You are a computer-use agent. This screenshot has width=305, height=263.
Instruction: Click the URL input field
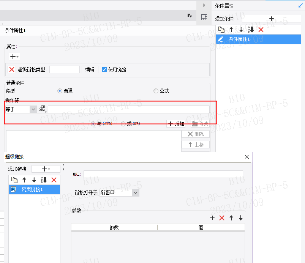point(163,174)
